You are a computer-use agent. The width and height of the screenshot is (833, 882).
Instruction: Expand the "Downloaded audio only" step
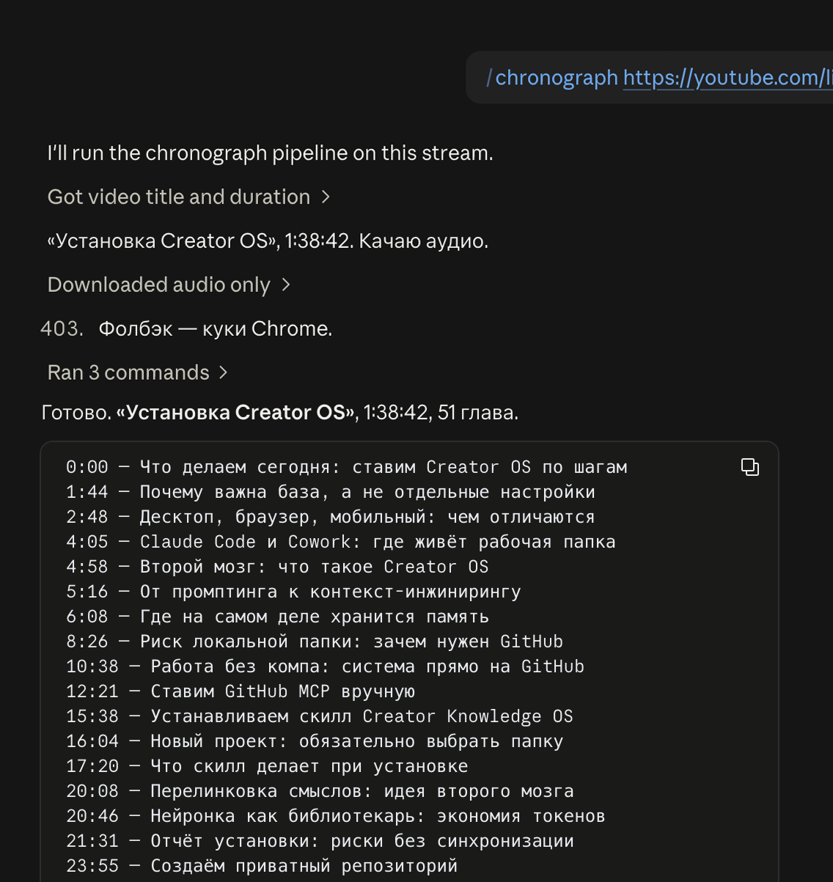169,285
